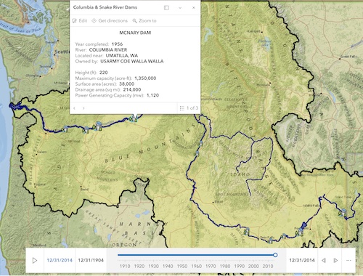Screen dimensions: 363x276
Task: Click the 1980 tick on the timeline
Action: pos(225,266)
